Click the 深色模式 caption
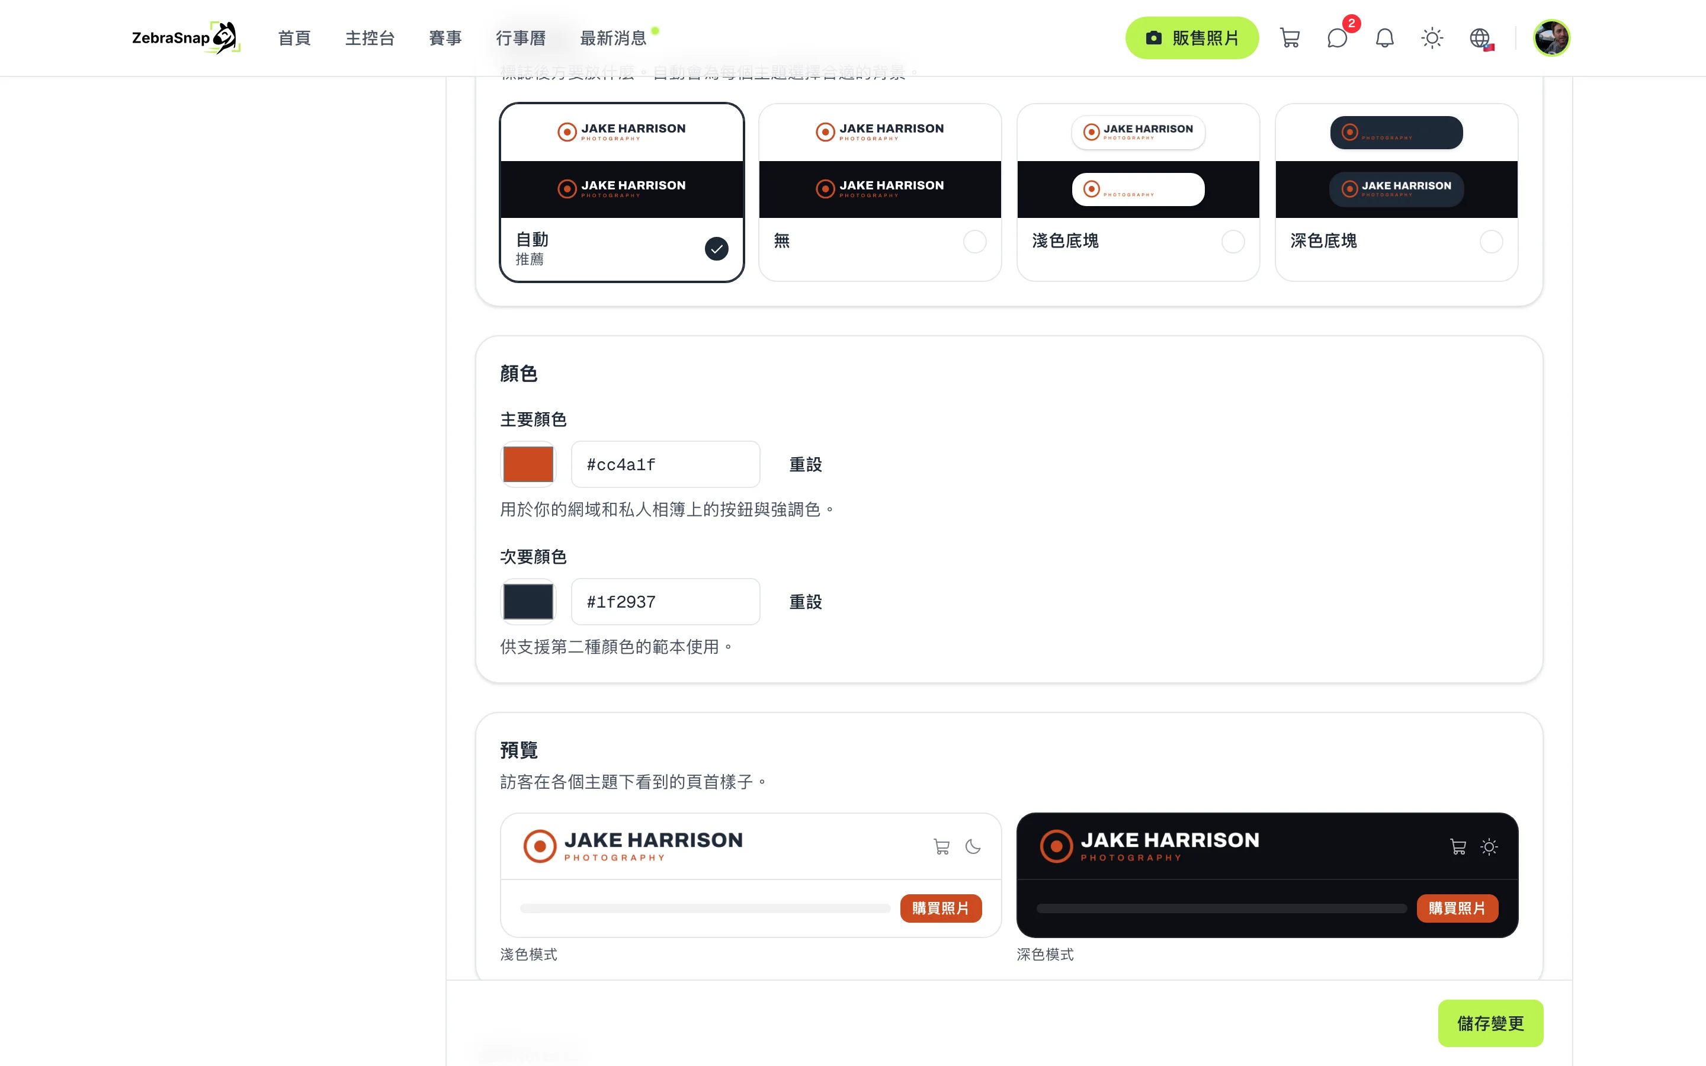Viewport: 1706px width, 1066px height. (x=1045, y=955)
